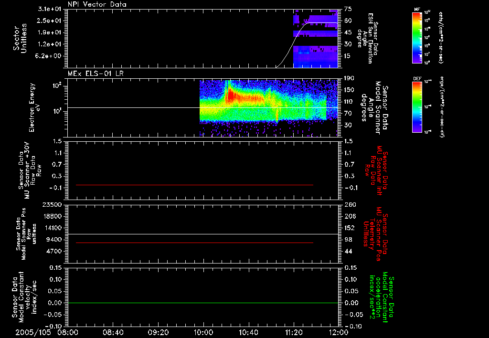Click the DEF color scale bar

[417, 107]
